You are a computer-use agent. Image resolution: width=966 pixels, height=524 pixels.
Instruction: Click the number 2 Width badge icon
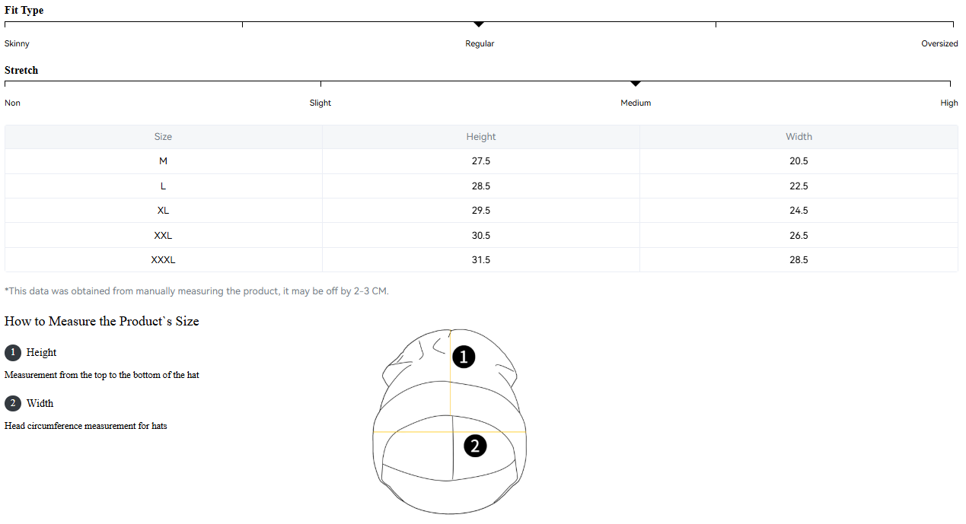click(13, 403)
